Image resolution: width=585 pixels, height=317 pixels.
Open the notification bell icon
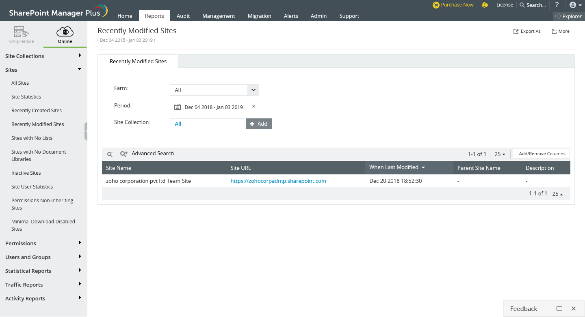point(485,5)
